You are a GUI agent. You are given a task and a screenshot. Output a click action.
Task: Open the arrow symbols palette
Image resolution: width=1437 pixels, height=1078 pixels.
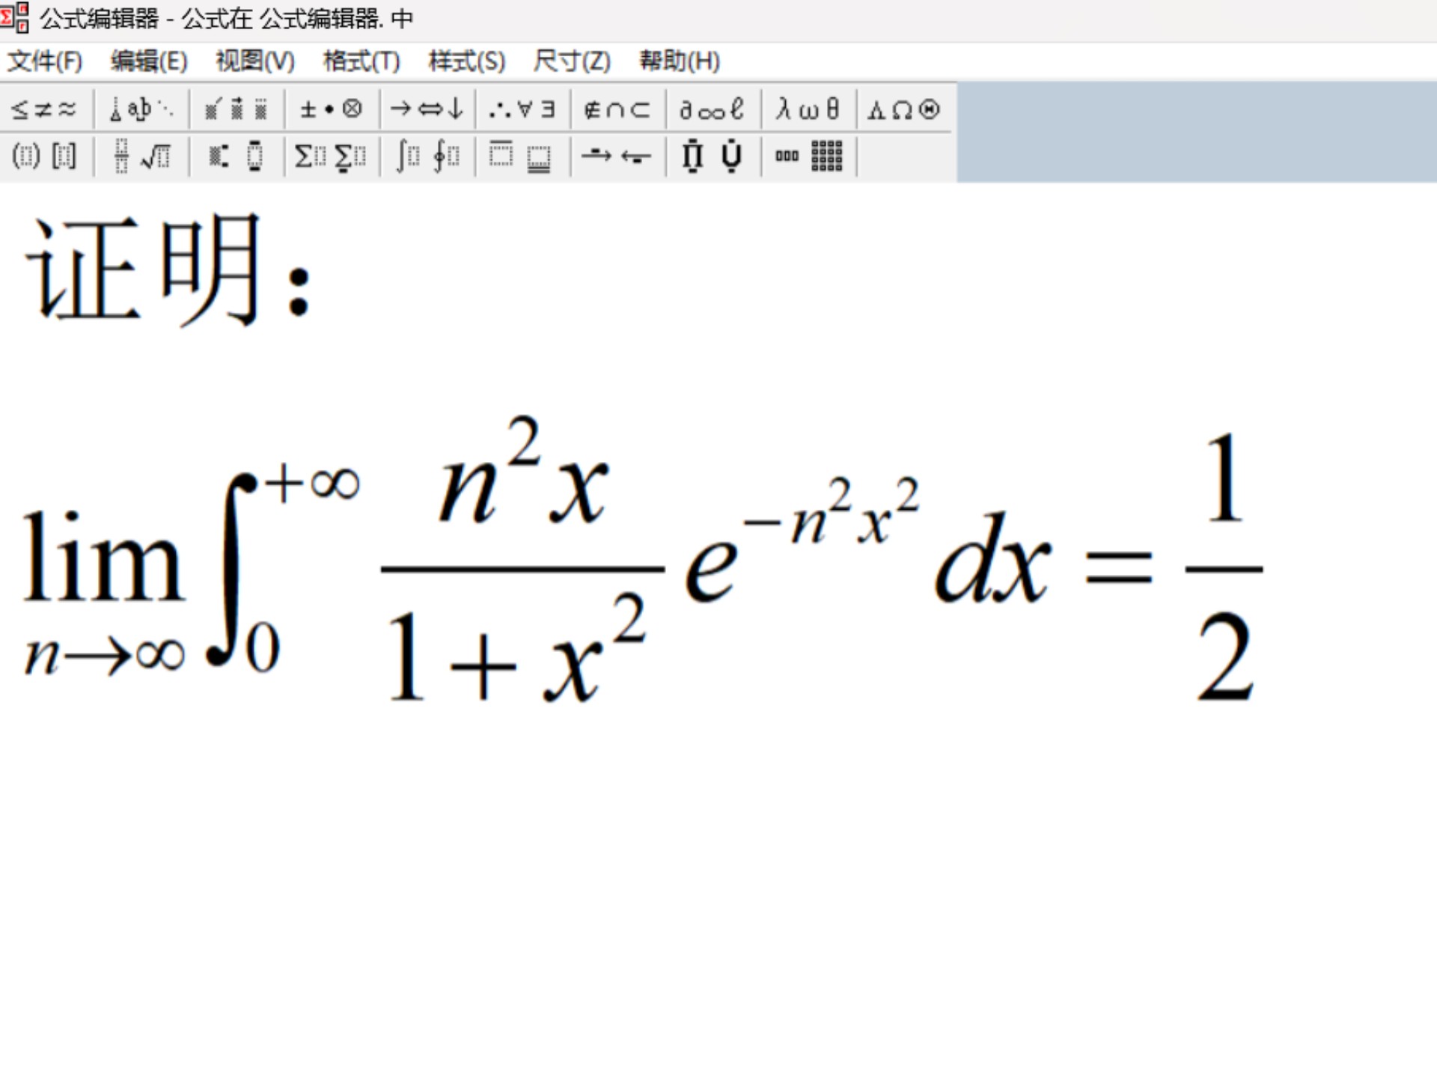coord(427,110)
